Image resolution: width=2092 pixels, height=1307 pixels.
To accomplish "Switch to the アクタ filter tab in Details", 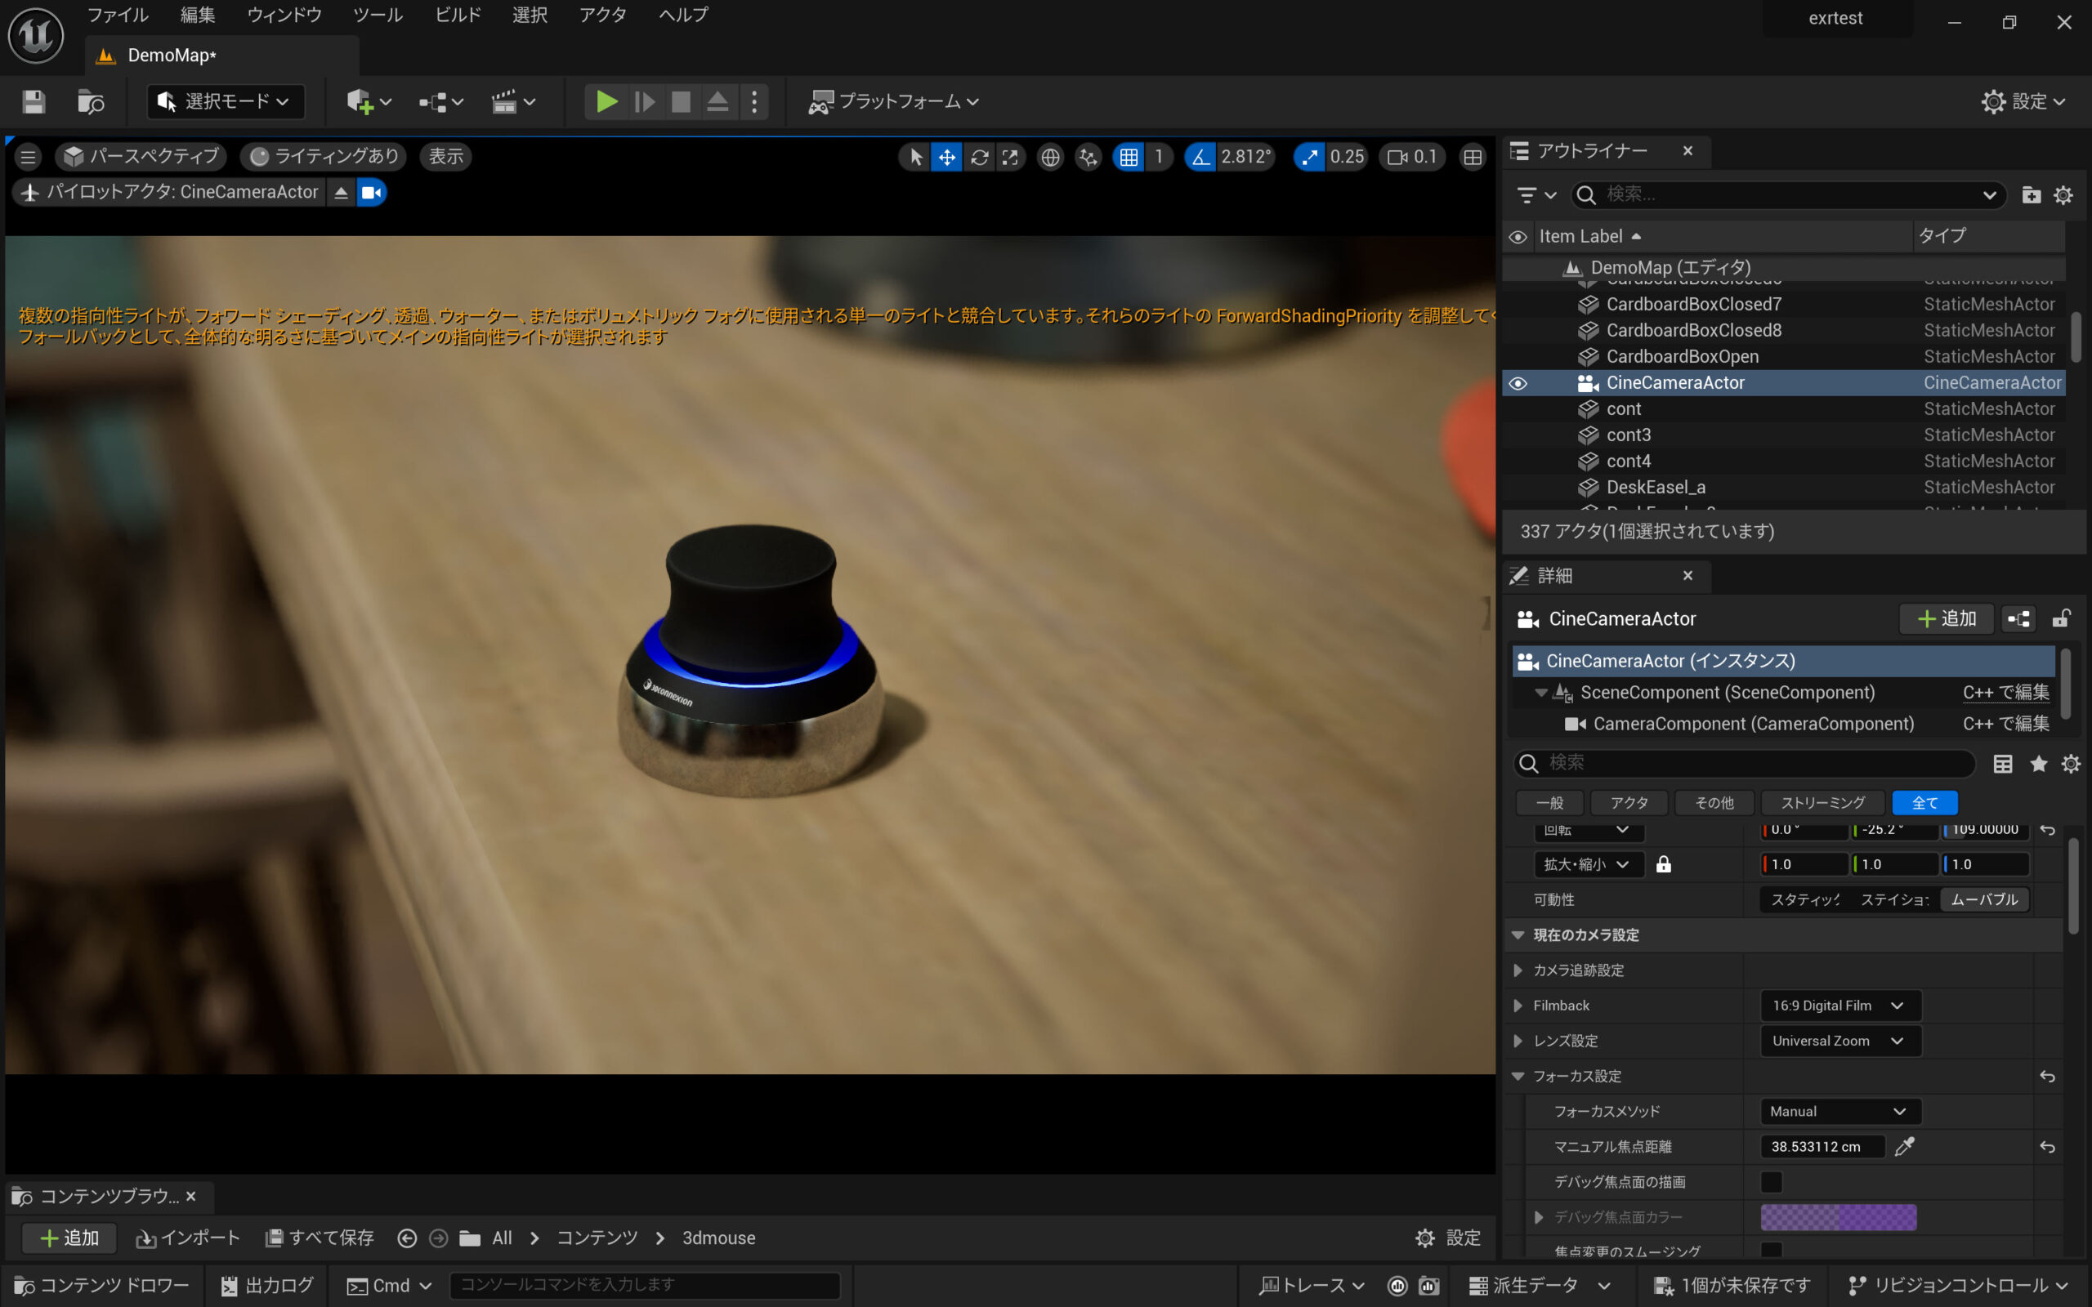I will [1629, 802].
